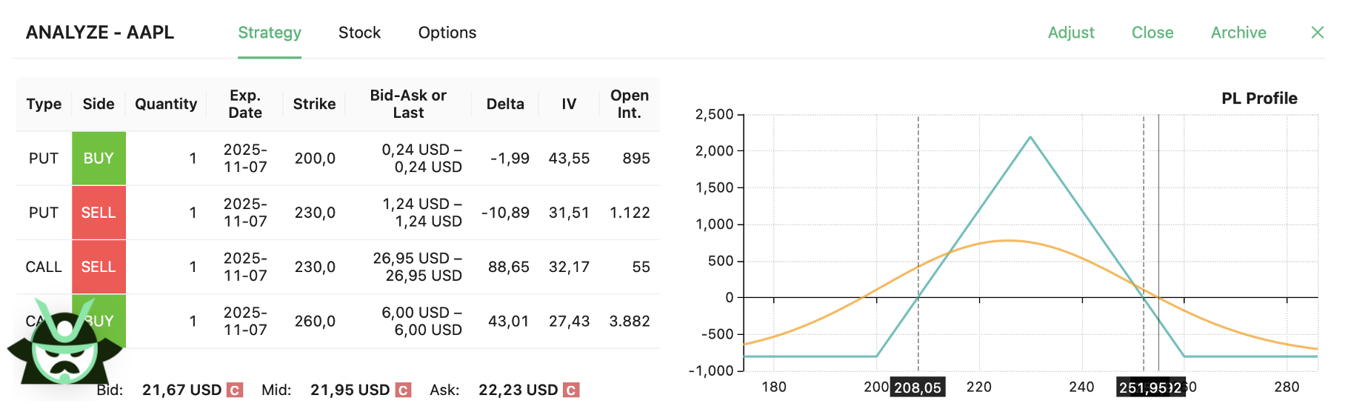Click the samurai mascot logo icon
Screen dimensions: 1348x412
tap(65, 345)
